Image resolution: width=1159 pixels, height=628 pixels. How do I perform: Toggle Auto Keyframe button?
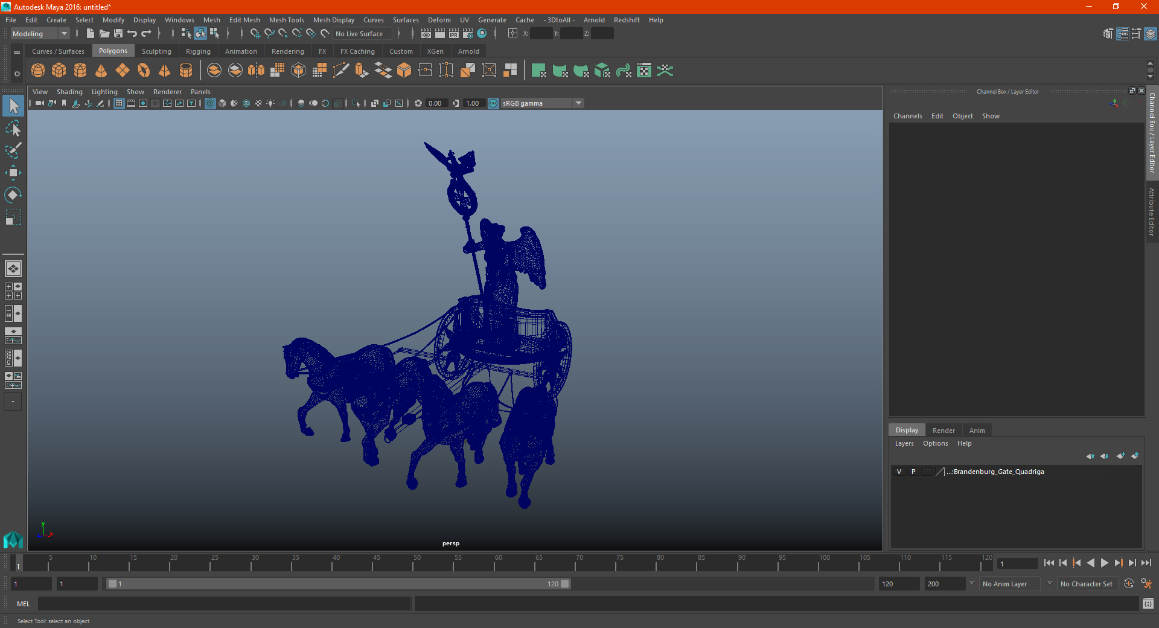coord(1129,584)
